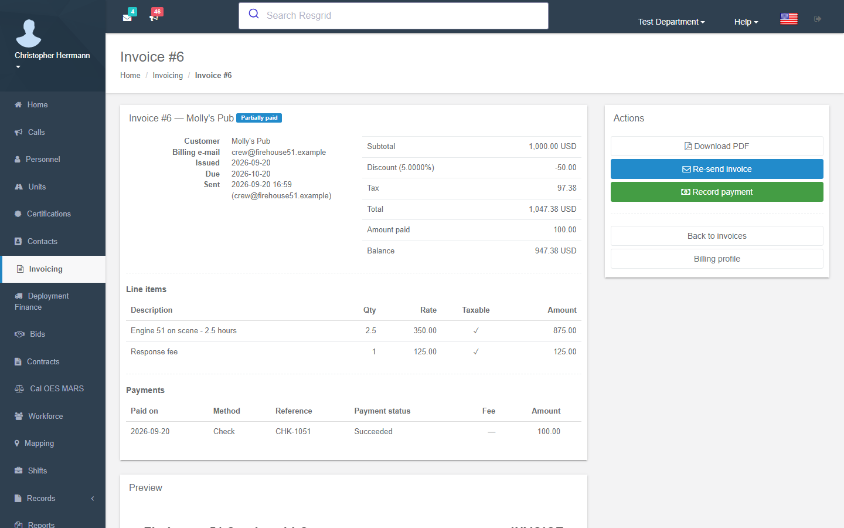The image size is (844, 528).
Task: Open Personnel in the sidebar
Action: click(53, 160)
